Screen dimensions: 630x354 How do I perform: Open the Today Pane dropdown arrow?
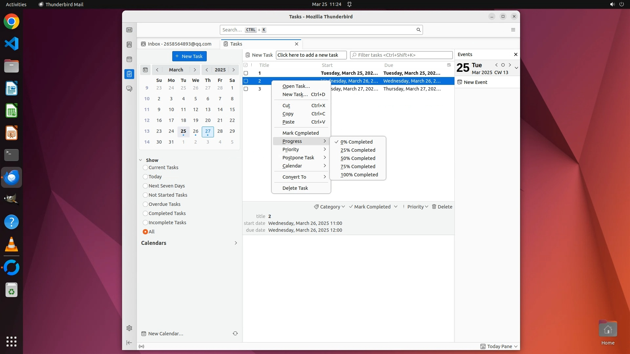point(516,346)
